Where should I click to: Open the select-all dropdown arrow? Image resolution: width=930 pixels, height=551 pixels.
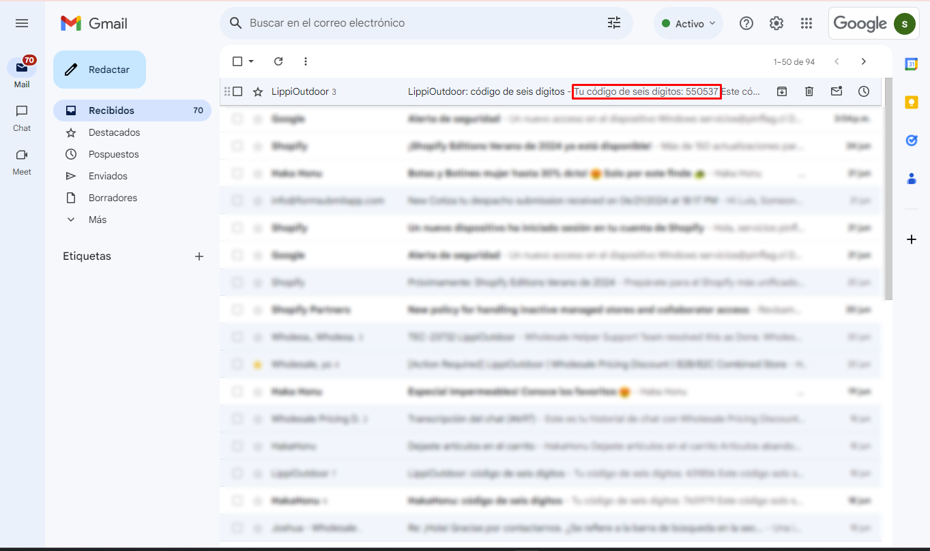point(251,61)
